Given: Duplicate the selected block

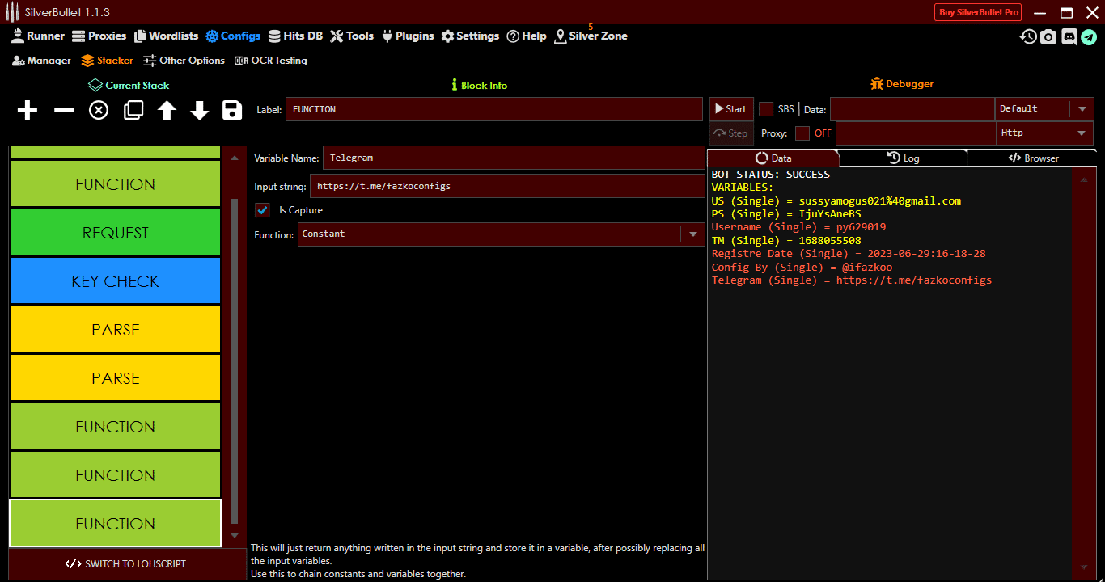Looking at the screenshot, I should 132,110.
